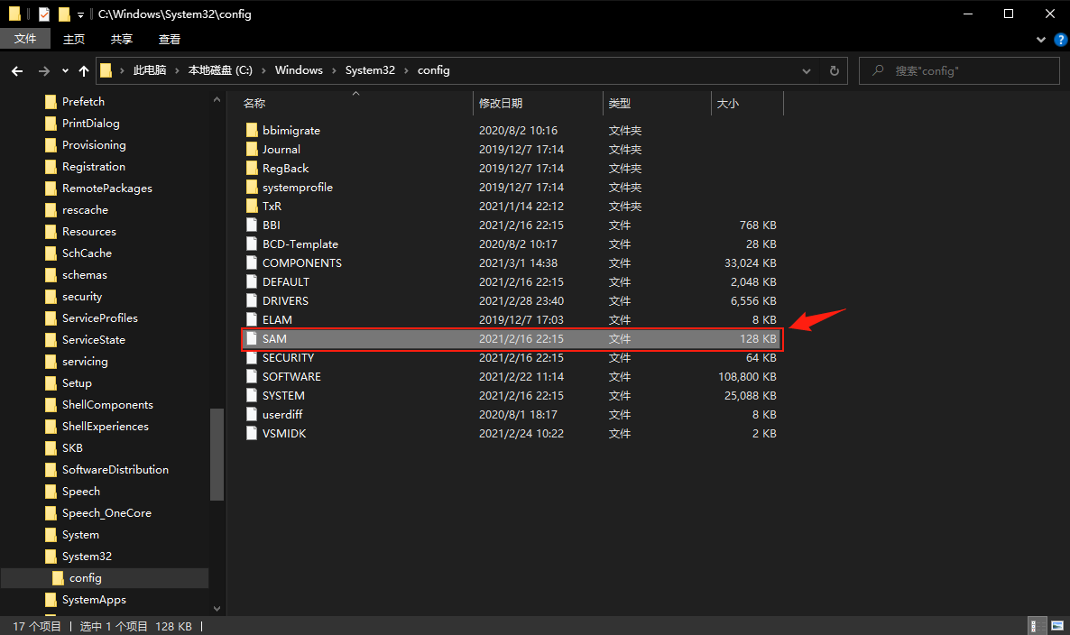Click the navigation pane scroll-up arrow
This screenshot has height=635, width=1070.
pos(217,99)
